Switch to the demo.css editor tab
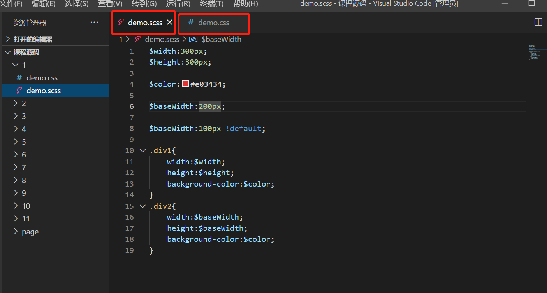 click(x=213, y=23)
